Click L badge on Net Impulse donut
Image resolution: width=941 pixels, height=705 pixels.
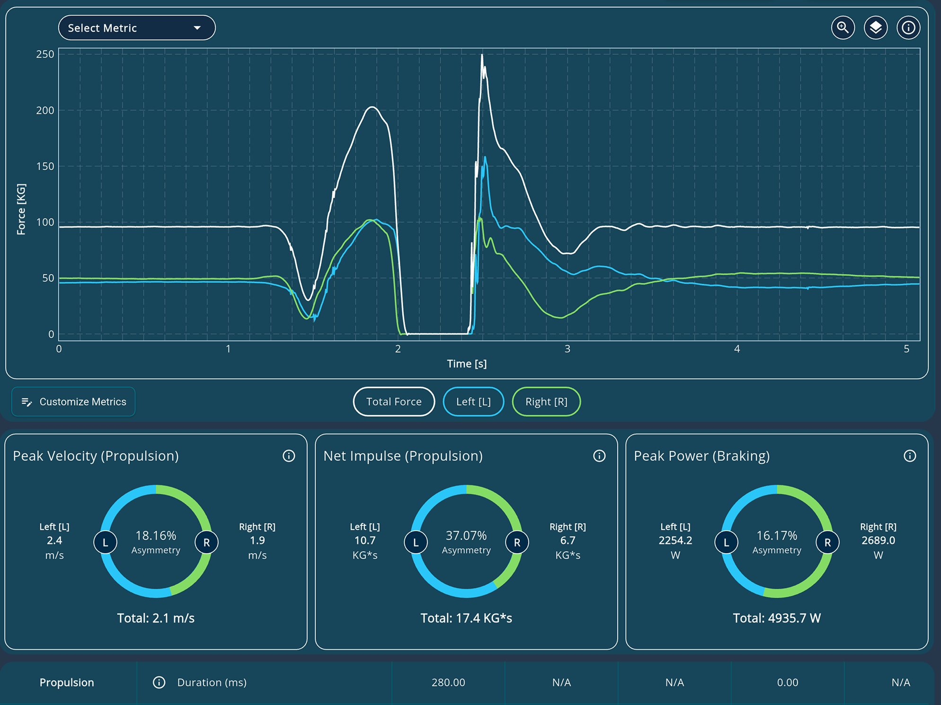[416, 542]
